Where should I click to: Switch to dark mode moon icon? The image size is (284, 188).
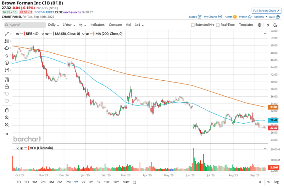pyautogui.click(x=275, y=25)
